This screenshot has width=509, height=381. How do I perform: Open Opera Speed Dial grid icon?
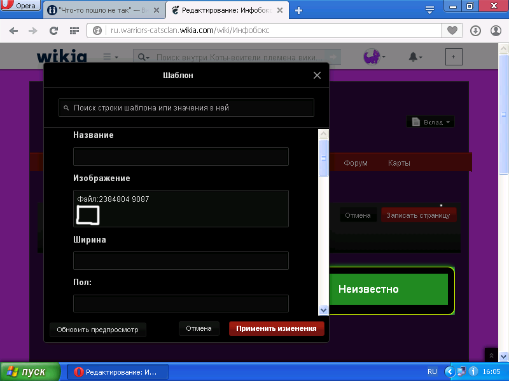click(74, 30)
